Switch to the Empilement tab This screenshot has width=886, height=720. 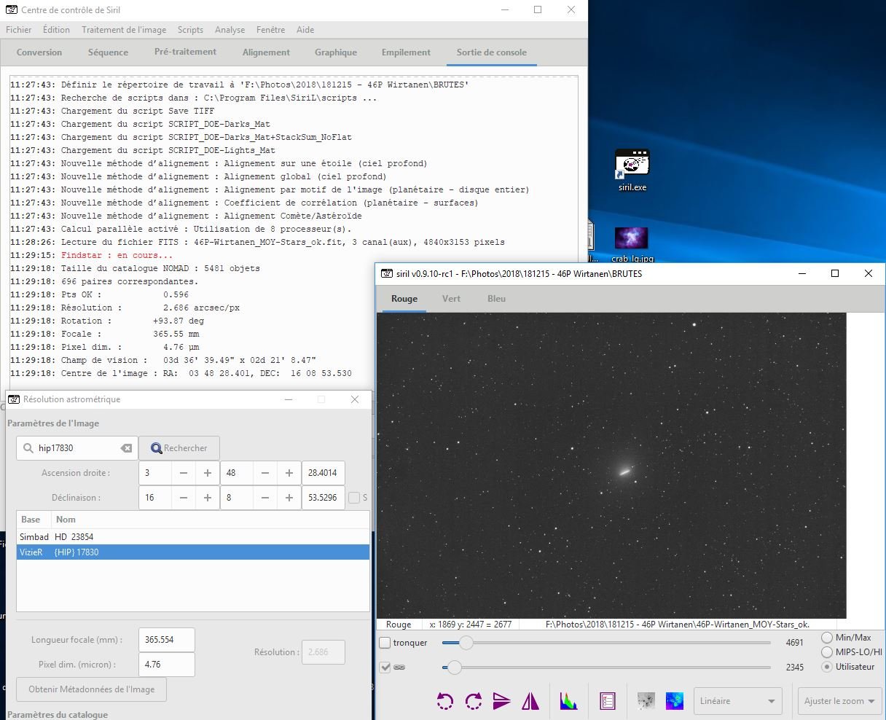click(406, 52)
